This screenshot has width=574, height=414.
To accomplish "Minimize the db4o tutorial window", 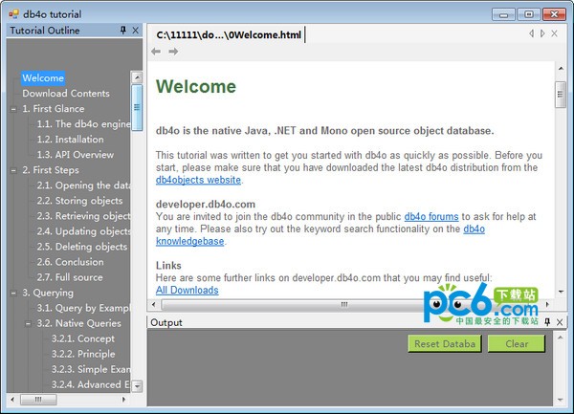I will pos(504,15).
